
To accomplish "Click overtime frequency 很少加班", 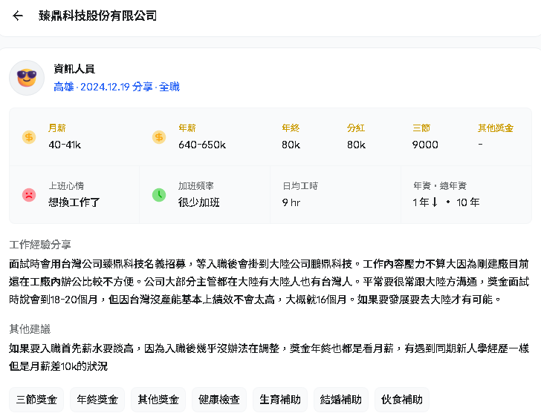I will pyautogui.click(x=199, y=202).
